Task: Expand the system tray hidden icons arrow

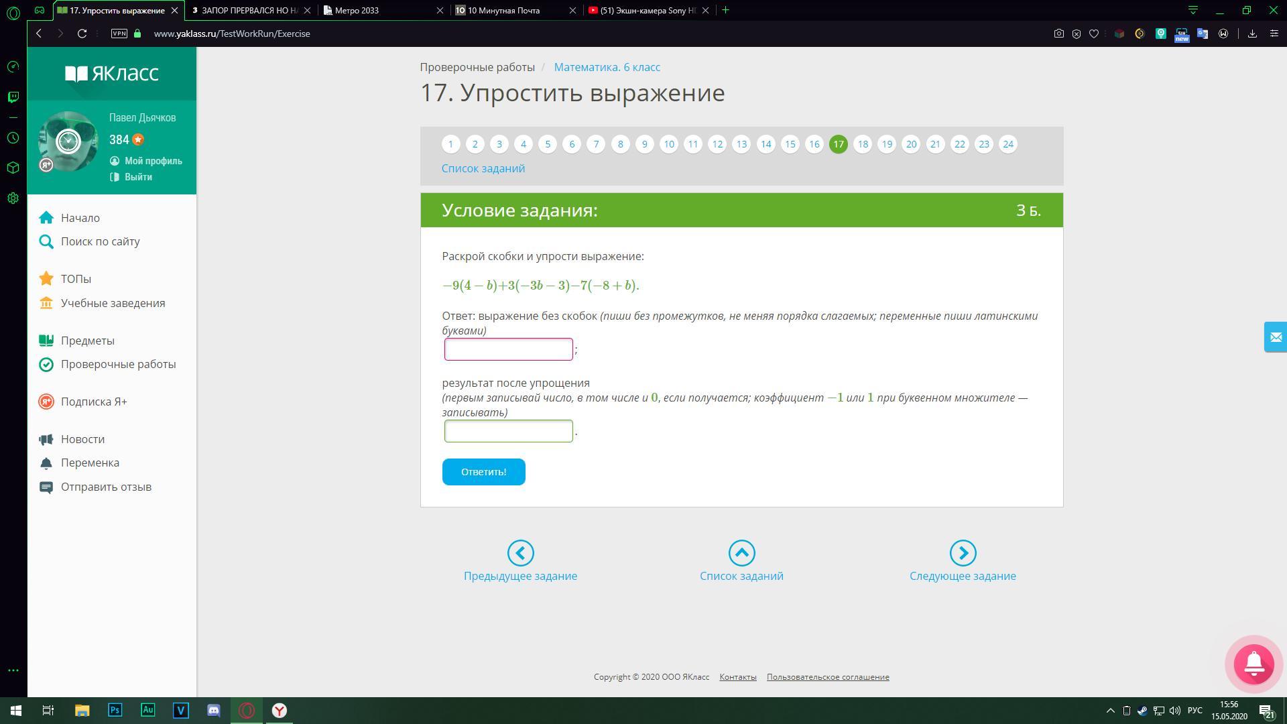Action: 1110,711
